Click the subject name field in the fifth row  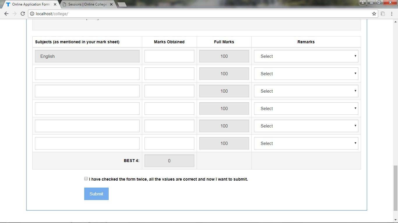pyautogui.click(x=87, y=126)
